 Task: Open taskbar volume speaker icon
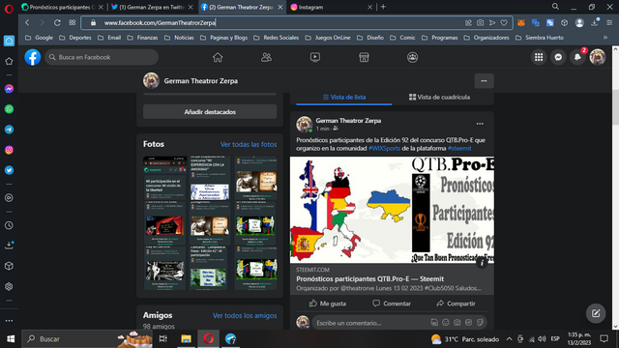(542, 339)
